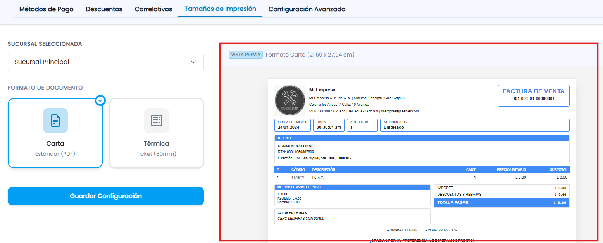Image resolution: width=603 pixels, height=243 pixels.
Task: Click the Carta document icon
Action: click(55, 121)
